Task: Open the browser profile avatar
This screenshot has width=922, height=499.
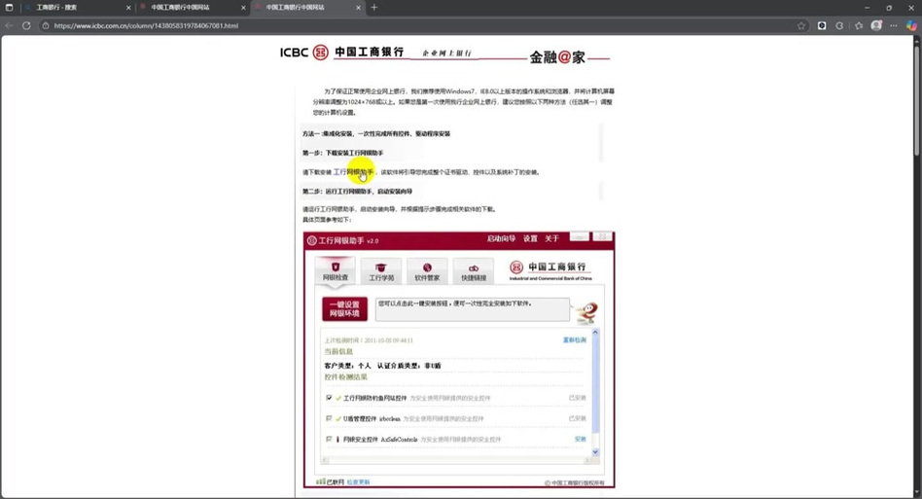Action: coord(876,26)
